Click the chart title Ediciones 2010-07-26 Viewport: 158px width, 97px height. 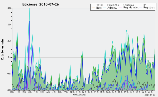41,4
